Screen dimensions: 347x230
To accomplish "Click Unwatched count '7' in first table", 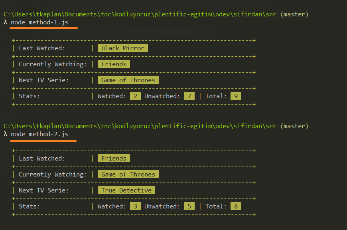I will coord(189,96).
